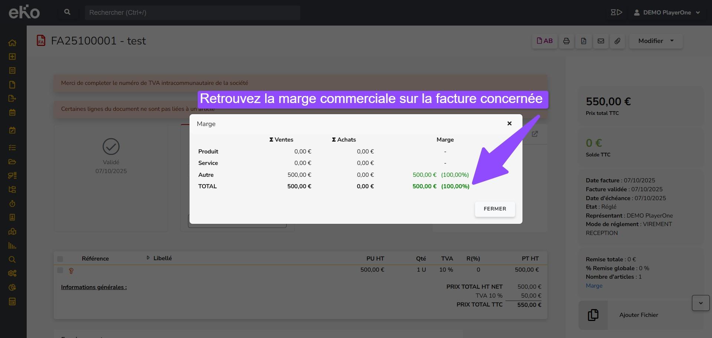Go to home icon in sidebar
This screenshot has width=712, height=338.
pyautogui.click(x=12, y=43)
